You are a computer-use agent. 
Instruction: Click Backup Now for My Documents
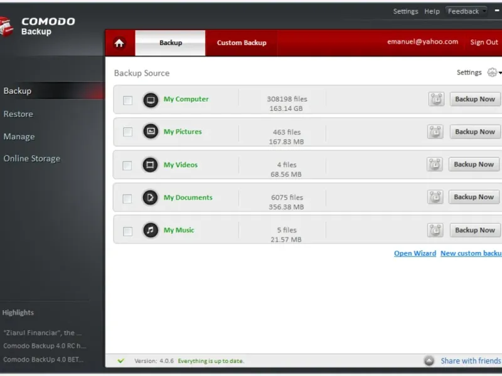(474, 197)
